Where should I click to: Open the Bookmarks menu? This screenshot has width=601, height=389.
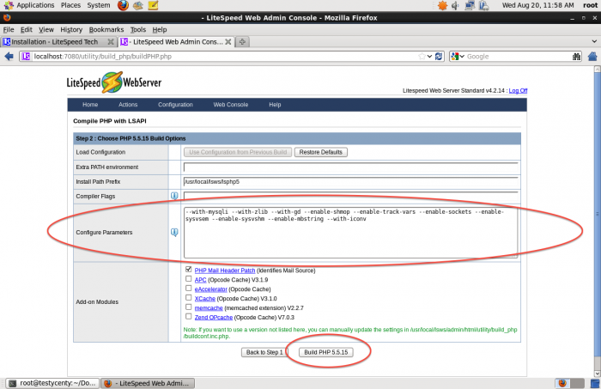106,29
